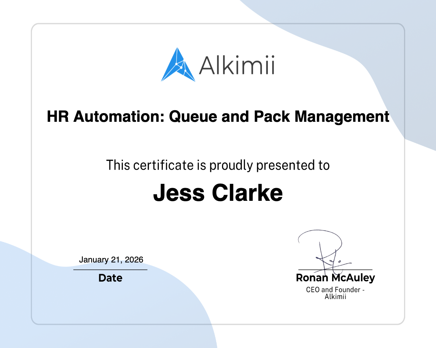Select the CEO and Founder - Alkimii text
Screen dimensions: 436x348
335,293
